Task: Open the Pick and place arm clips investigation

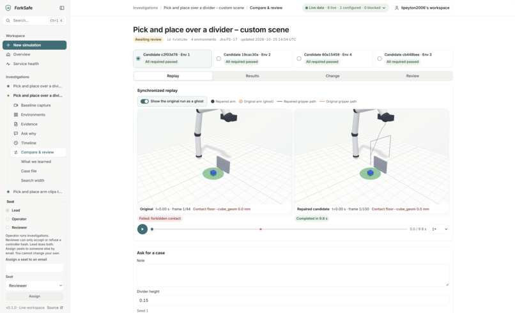Action: pos(35,192)
